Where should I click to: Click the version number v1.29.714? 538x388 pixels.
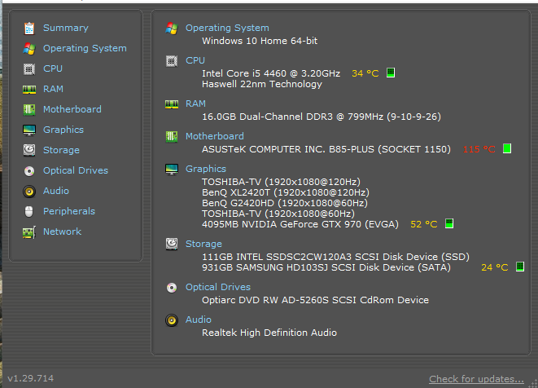click(x=31, y=378)
